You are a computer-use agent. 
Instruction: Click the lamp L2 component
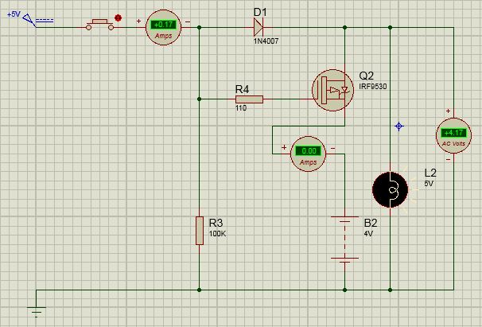(x=391, y=188)
